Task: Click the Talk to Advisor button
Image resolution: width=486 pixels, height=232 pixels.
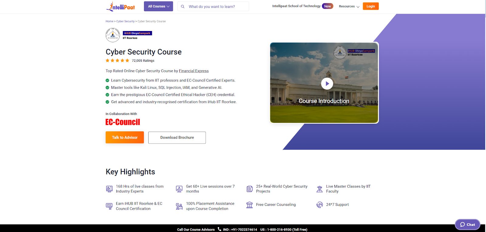Action: coord(125,137)
